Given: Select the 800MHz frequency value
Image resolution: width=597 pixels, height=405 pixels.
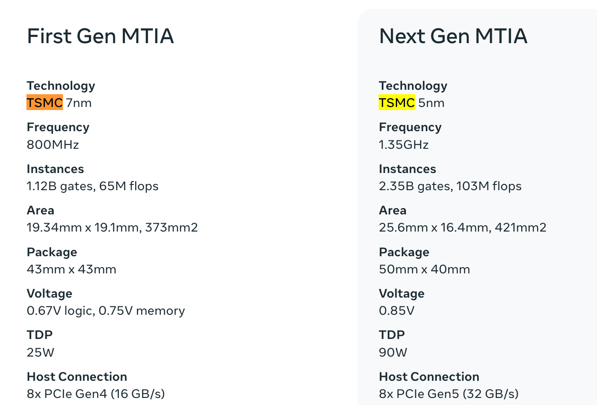Looking at the screenshot, I should tap(53, 145).
